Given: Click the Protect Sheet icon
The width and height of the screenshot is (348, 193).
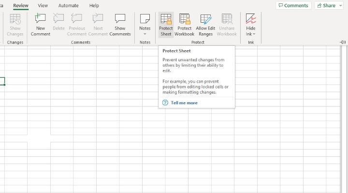Looking at the screenshot, I should (x=166, y=19).
